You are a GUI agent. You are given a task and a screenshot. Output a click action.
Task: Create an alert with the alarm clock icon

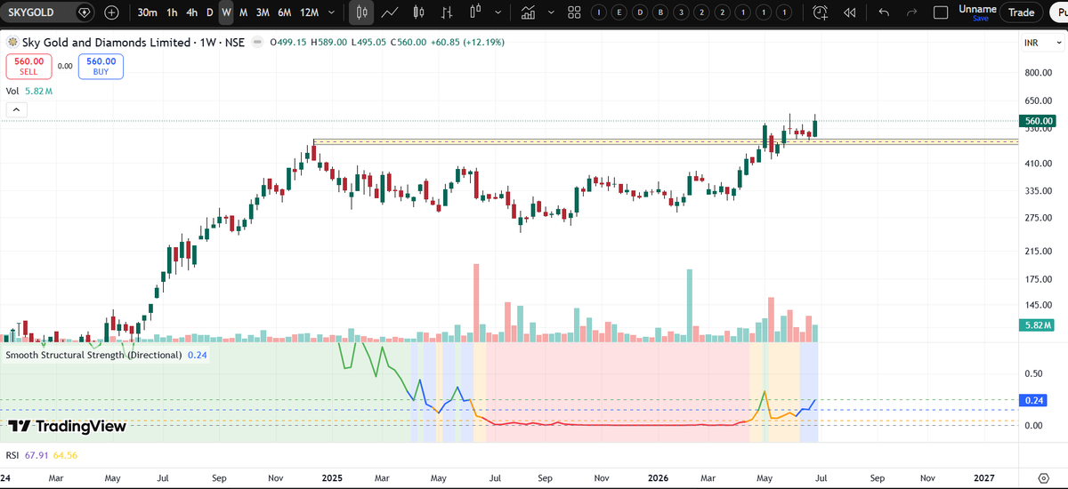(x=820, y=12)
